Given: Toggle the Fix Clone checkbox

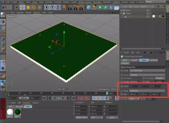Looking at the screenshot, I should point(139,78).
